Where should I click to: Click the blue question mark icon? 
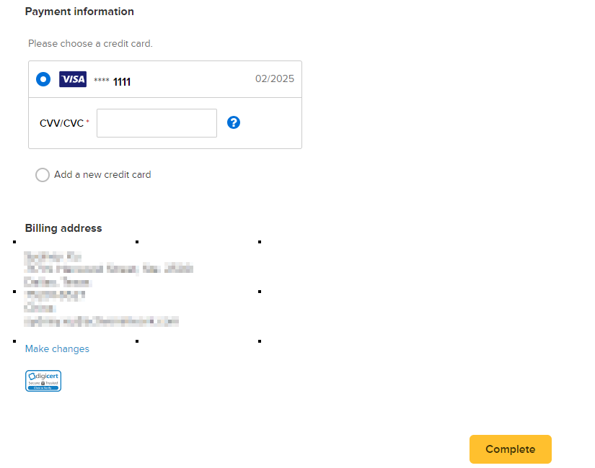point(234,122)
